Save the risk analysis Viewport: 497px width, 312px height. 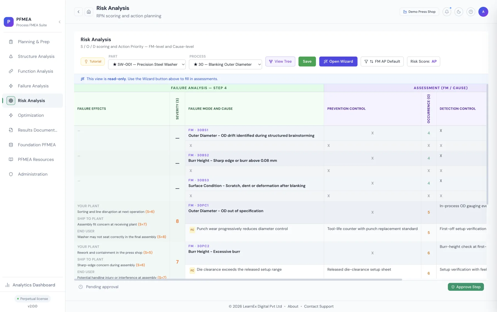click(307, 61)
